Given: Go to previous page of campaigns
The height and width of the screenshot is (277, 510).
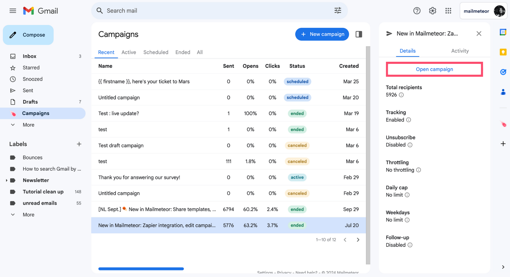Looking at the screenshot, I should click(345, 240).
